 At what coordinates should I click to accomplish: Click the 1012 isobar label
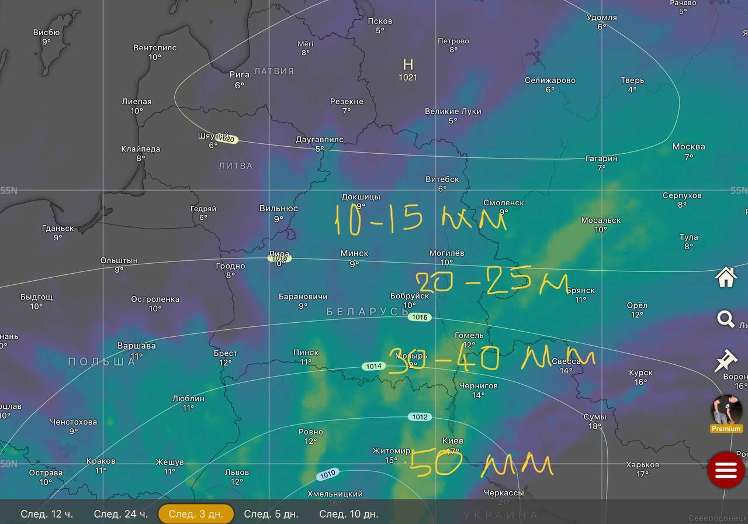[x=420, y=417]
